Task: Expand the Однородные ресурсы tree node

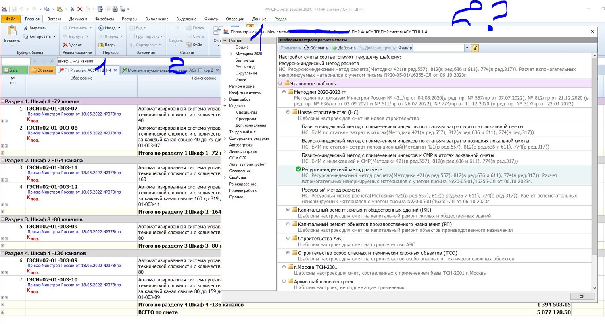Action: tap(225, 138)
